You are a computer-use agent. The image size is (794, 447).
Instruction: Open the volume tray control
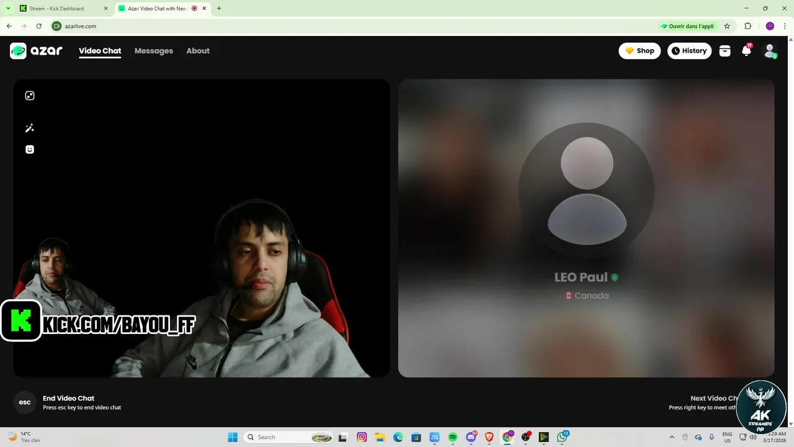click(x=753, y=437)
